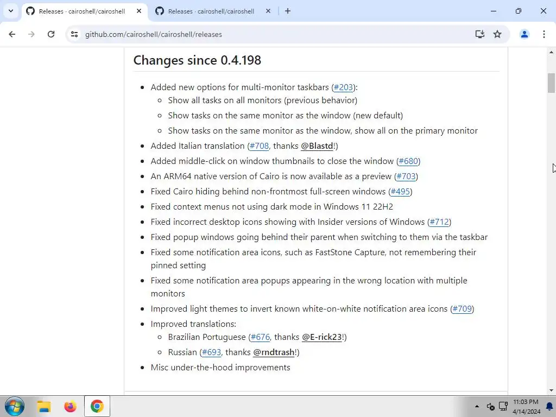Open issue #495 link
Viewport: 556px width, 417px height.
coord(400,192)
